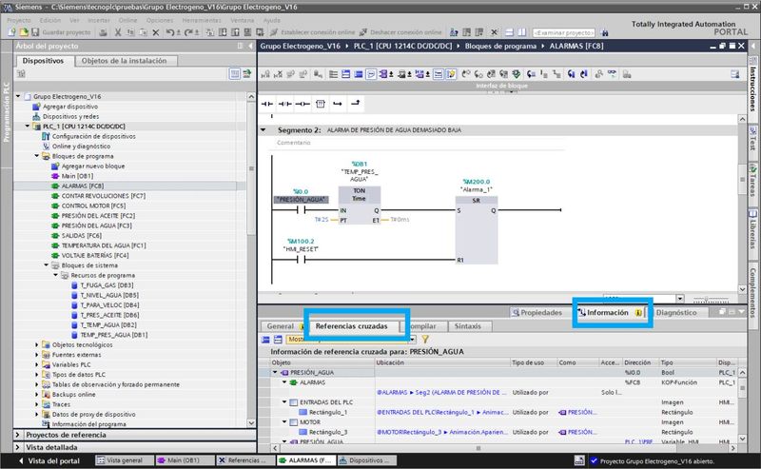Click the filter funnel icon in cross references
This screenshot has height=469, width=761.
pyautogui.click(x=425, y=340)
